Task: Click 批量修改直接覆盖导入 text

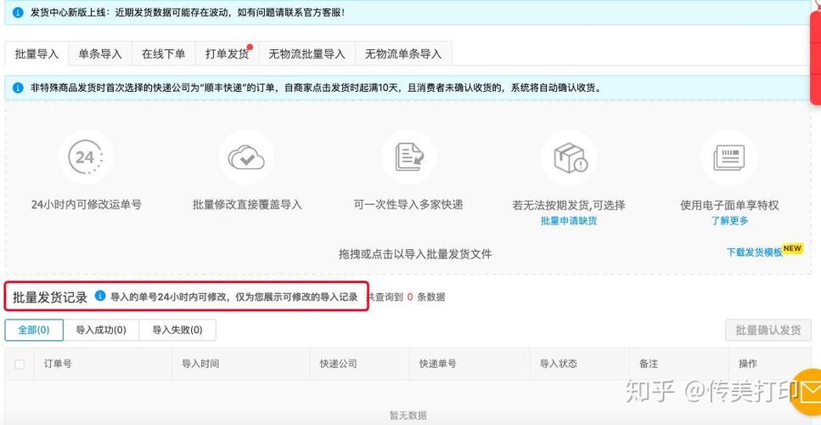Action: tap(247, 205)
